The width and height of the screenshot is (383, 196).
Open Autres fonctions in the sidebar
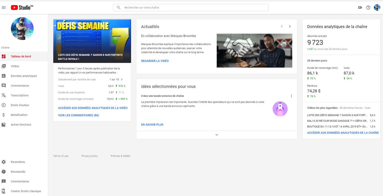(x=24, y=125)
